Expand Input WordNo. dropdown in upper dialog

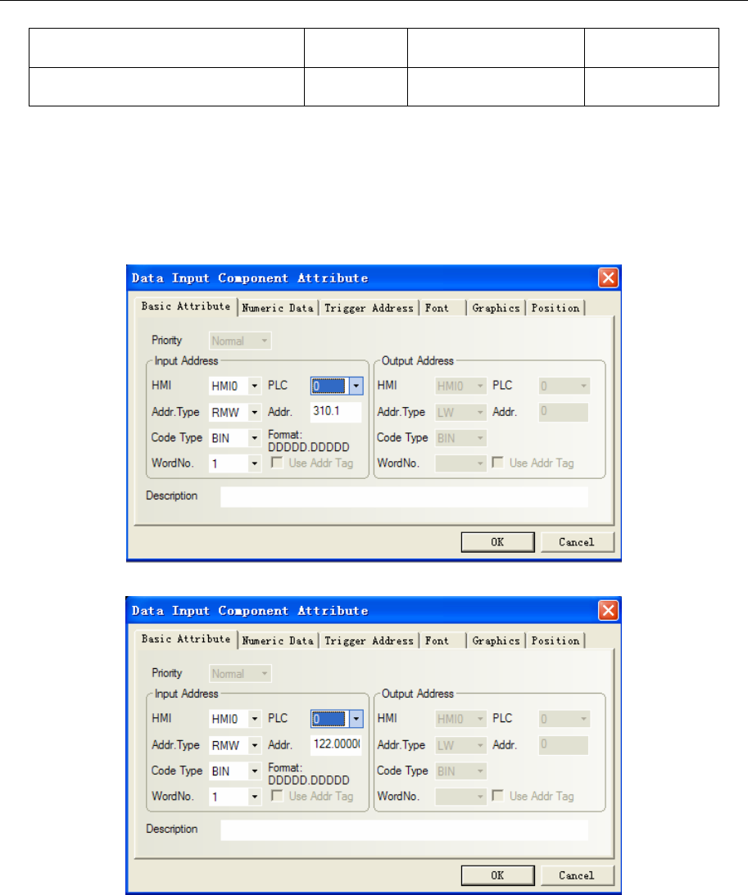click(255, 463)
